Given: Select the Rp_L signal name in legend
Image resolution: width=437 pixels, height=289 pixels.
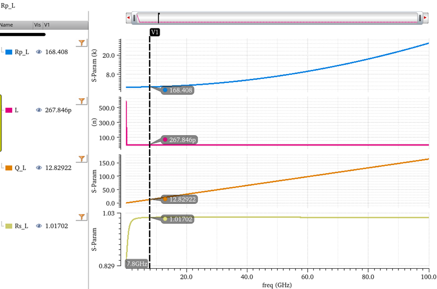Looking at the screenshot, I should [22, 52].
